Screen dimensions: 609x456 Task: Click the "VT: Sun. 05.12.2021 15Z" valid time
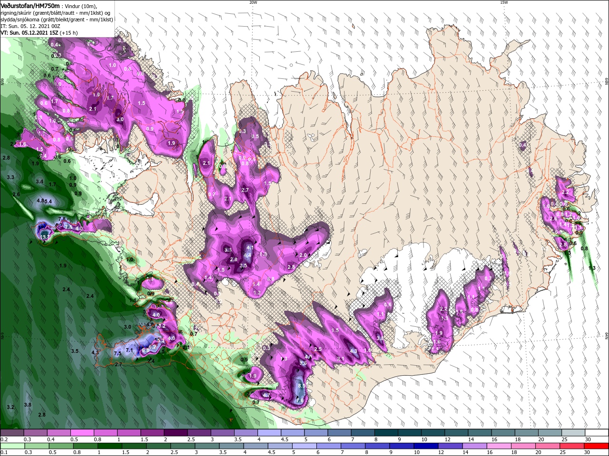point(29,33)
